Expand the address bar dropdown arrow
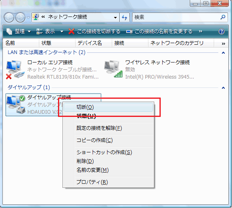The image size is (232, 208). tap(115, 17)
